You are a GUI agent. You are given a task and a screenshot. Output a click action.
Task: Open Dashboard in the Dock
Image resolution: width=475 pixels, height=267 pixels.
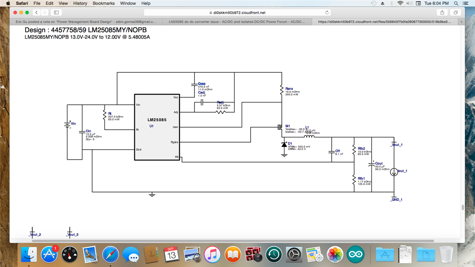(x=70, y=255)
